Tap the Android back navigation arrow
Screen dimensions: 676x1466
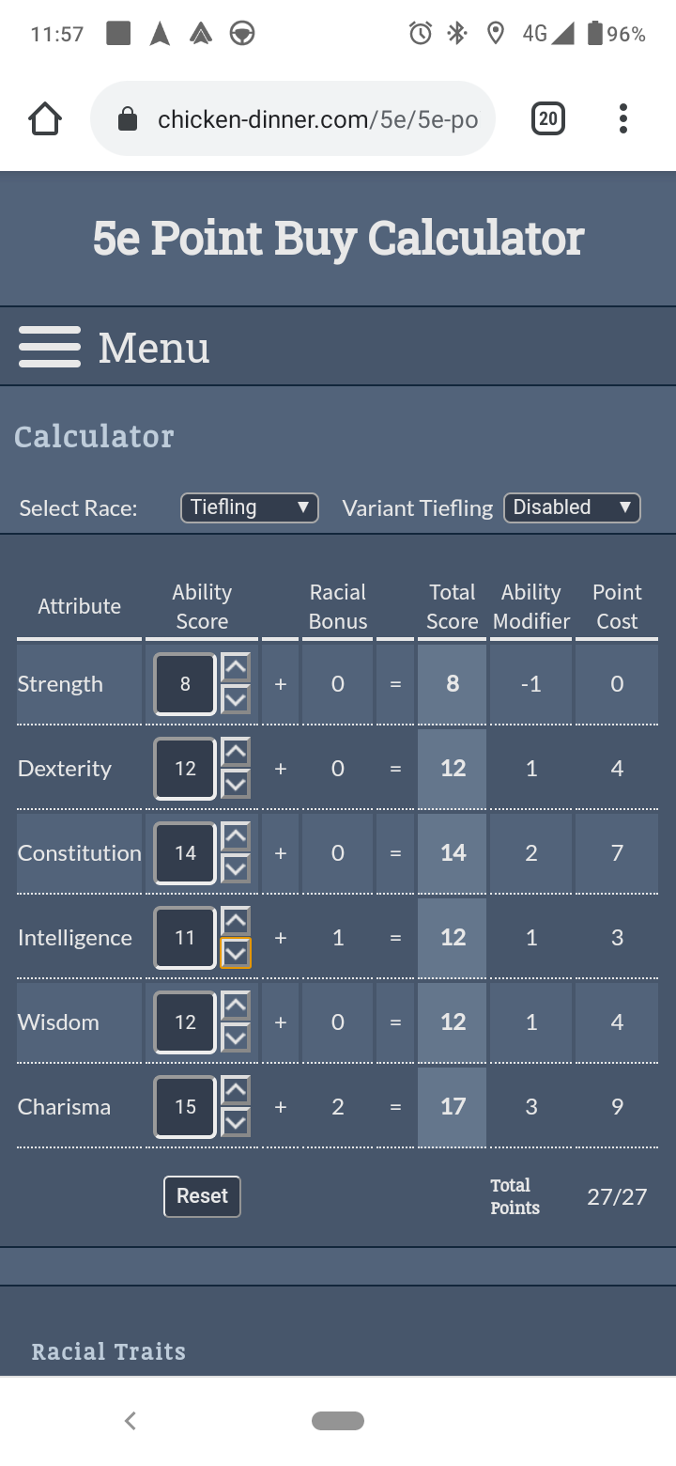tap(131, 1421)
